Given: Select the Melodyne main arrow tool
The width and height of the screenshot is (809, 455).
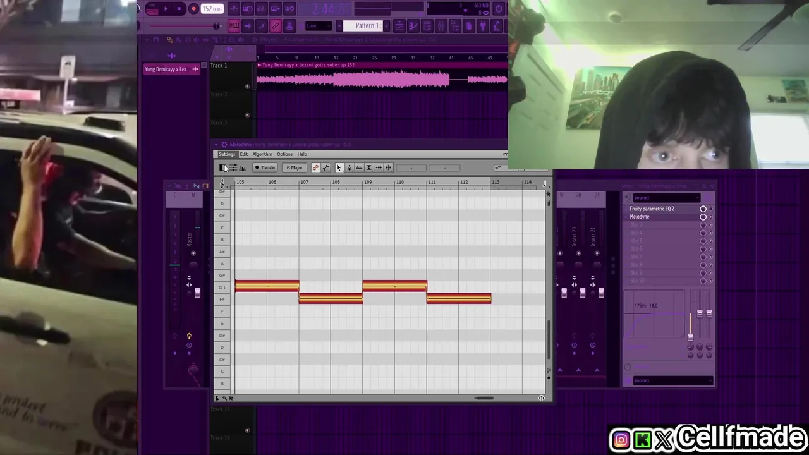Looking at the screenshot, I should (x=339, y=167).
